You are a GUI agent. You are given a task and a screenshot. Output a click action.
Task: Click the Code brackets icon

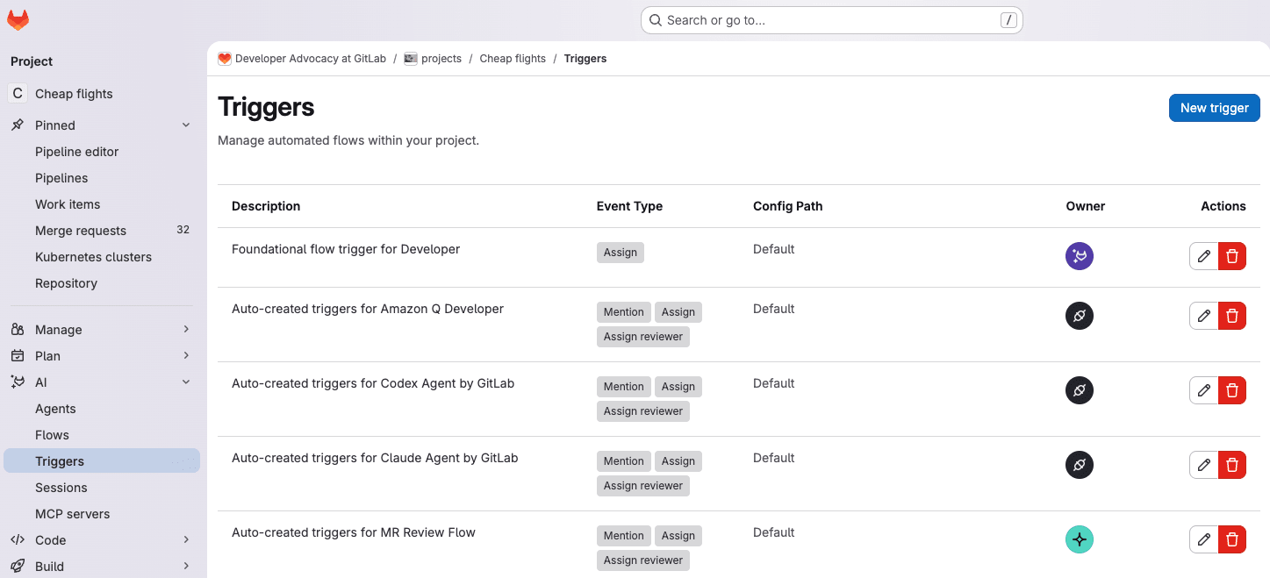[x=18, y=540]
